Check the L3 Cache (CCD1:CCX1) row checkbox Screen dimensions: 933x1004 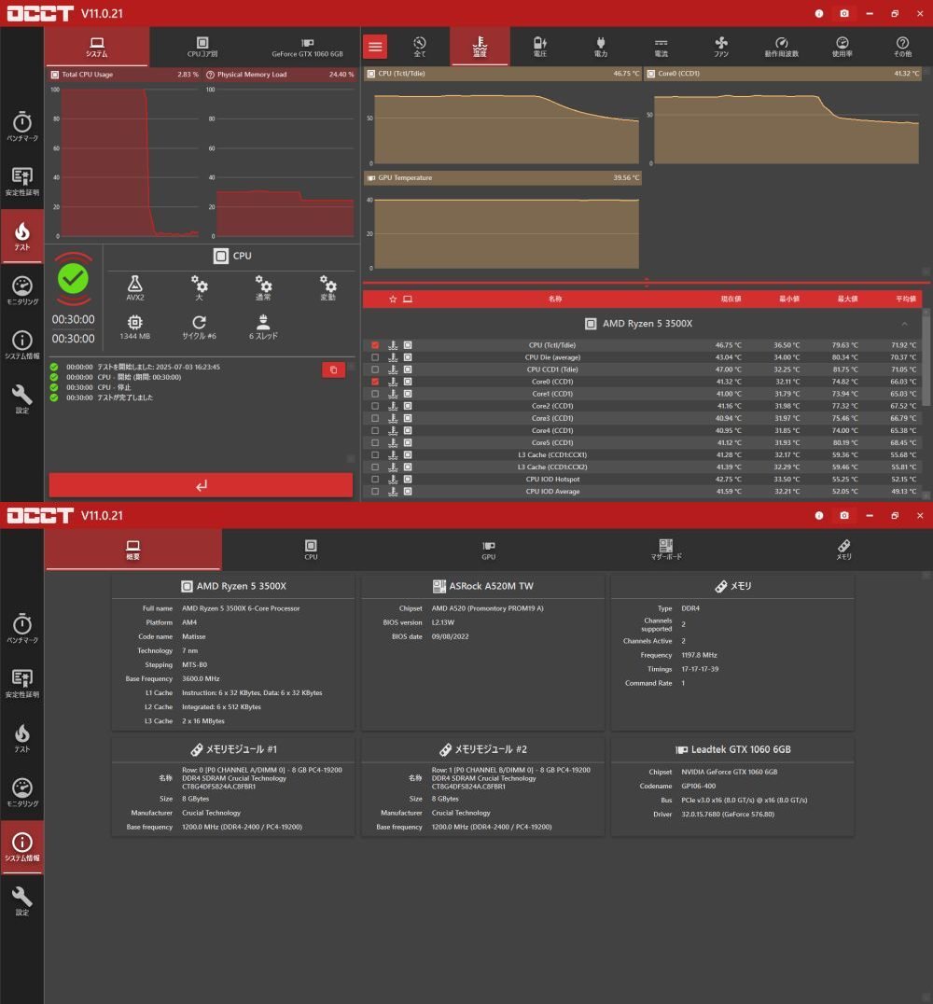[375, 454]
